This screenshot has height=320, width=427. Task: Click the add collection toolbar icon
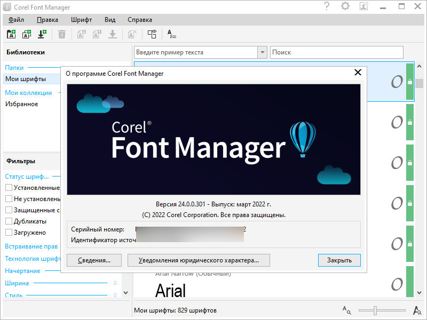coord(27,34)
